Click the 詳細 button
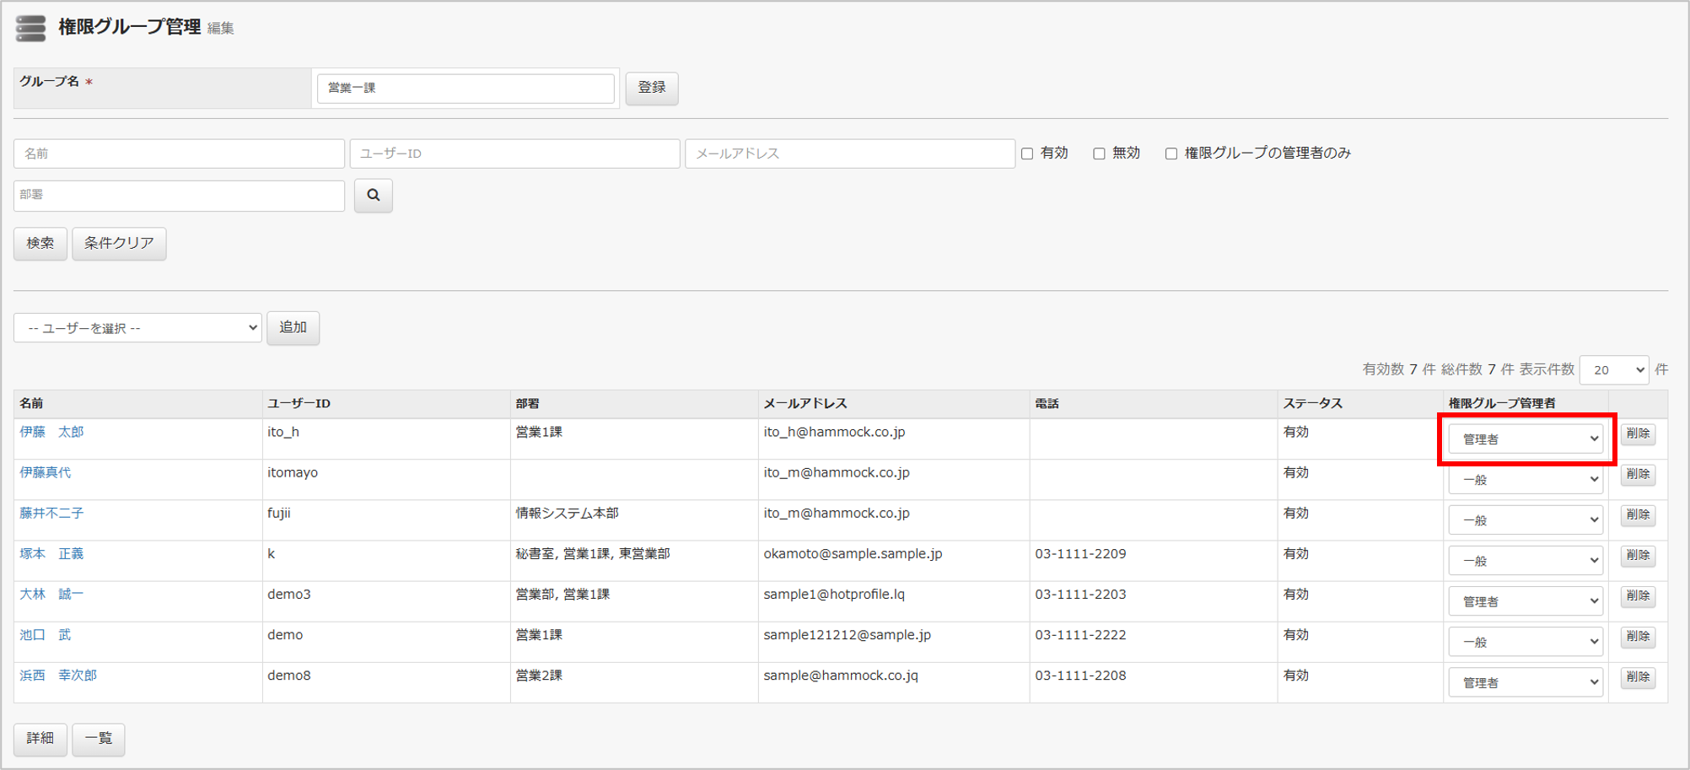This screenshot has height=770, width=1690. (40, 739)
